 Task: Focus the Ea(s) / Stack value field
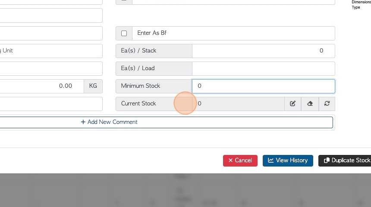tap(263, 51)
